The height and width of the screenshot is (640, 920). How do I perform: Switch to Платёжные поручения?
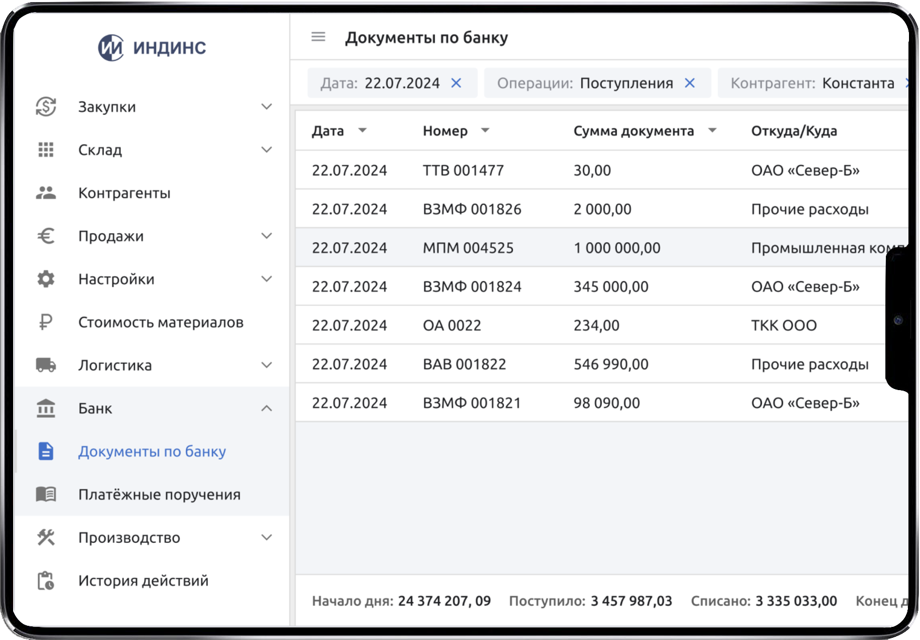(x=160, y=494)
